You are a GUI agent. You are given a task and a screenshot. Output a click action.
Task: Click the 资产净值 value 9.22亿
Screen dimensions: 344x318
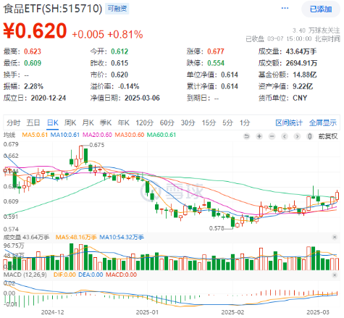[x=303, y=86]
